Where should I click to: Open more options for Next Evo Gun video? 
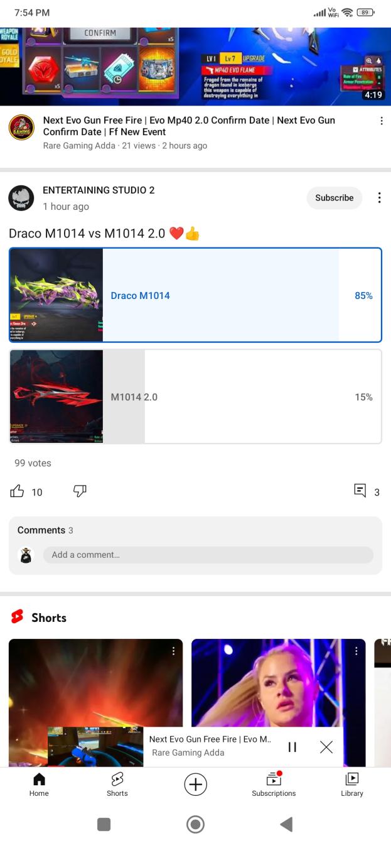pos(381,121)
